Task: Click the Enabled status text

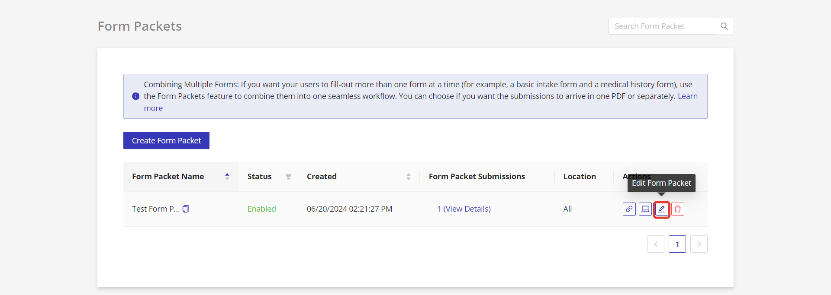Action: point(261,209)
